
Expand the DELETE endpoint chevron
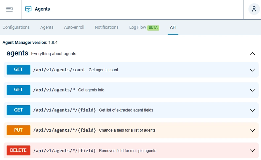tap(252, 150)
